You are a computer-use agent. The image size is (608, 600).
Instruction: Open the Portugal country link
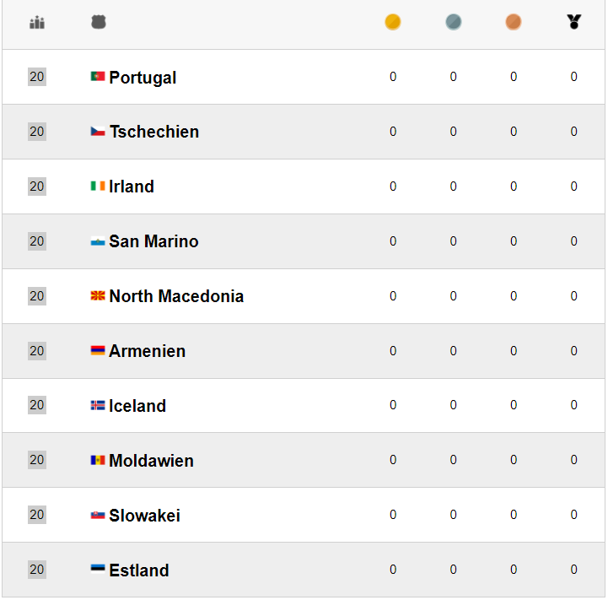pos(143,78)
